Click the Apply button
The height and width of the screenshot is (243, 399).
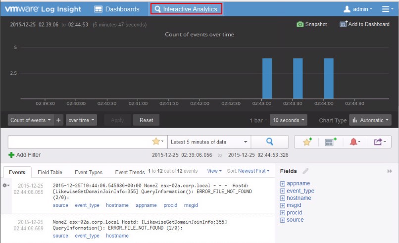click(117, 120)
